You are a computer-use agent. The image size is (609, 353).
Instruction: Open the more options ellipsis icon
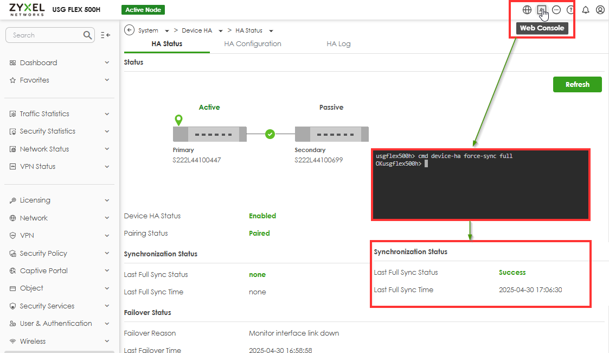[x=556, y=10]
